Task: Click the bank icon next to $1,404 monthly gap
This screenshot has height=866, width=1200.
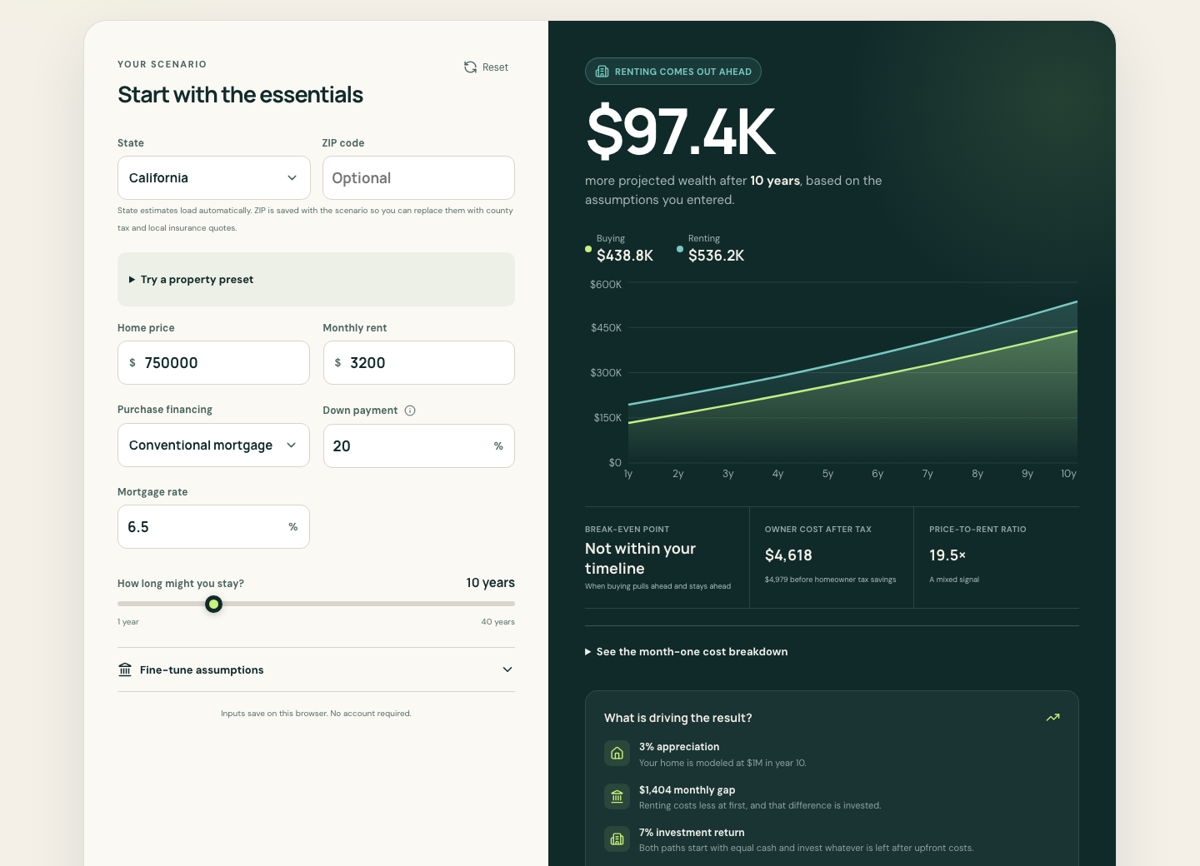Action: (x=617, y=796)
